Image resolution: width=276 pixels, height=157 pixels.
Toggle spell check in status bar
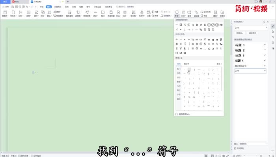point(23,155)
